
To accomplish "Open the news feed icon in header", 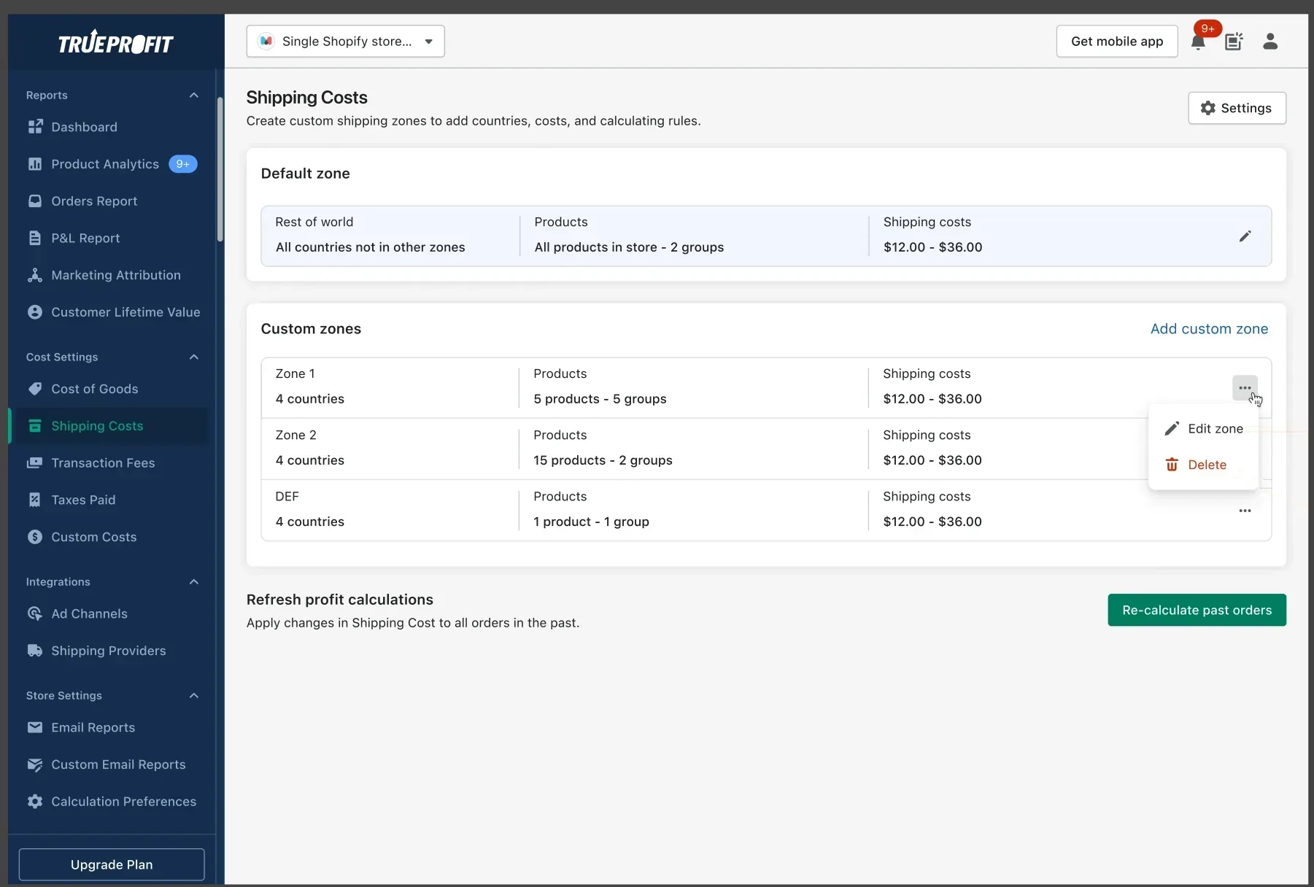I will pyautogui.click(x=1234, y=42).
